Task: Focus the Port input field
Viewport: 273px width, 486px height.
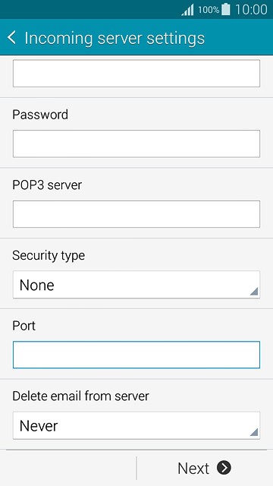Action: pyautogui.click(x=136, y=355)
